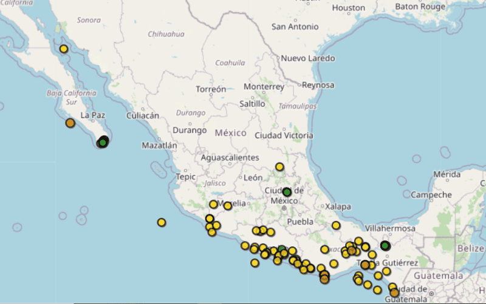Click green marker at Baja California's southern tip
The width and height of the screenshot is (486, 304).
coord(103,143)
